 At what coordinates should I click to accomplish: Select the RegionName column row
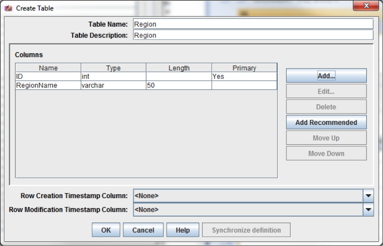click(x=146, y=85)
